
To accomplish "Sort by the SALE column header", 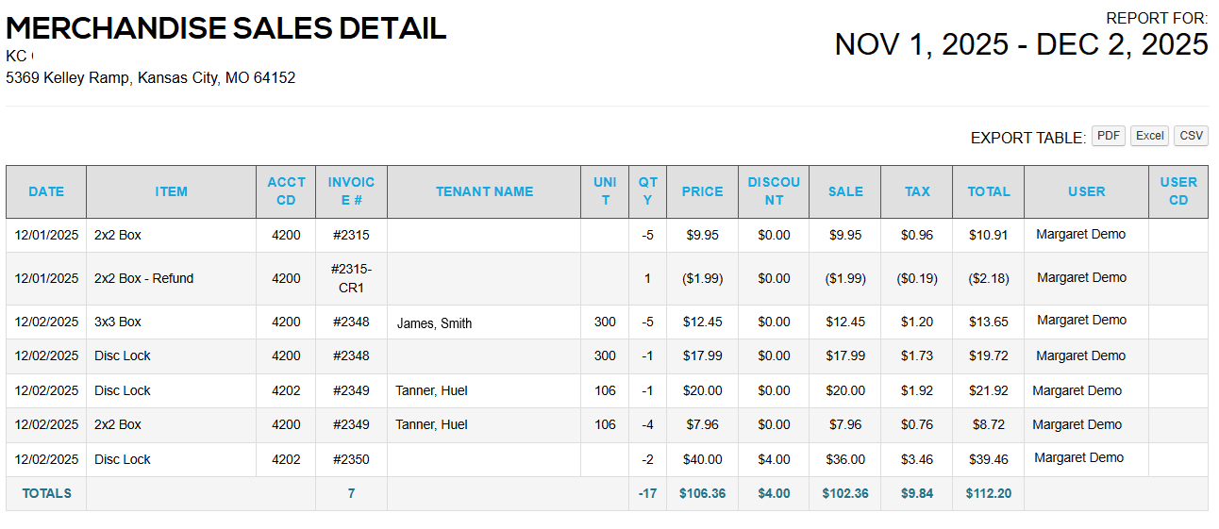I will pyautogui.click(x=845, y=191).
